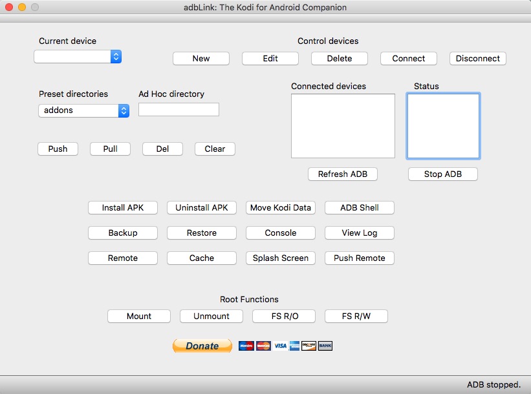
Task: Click the Mount root function
Action: 139,316
